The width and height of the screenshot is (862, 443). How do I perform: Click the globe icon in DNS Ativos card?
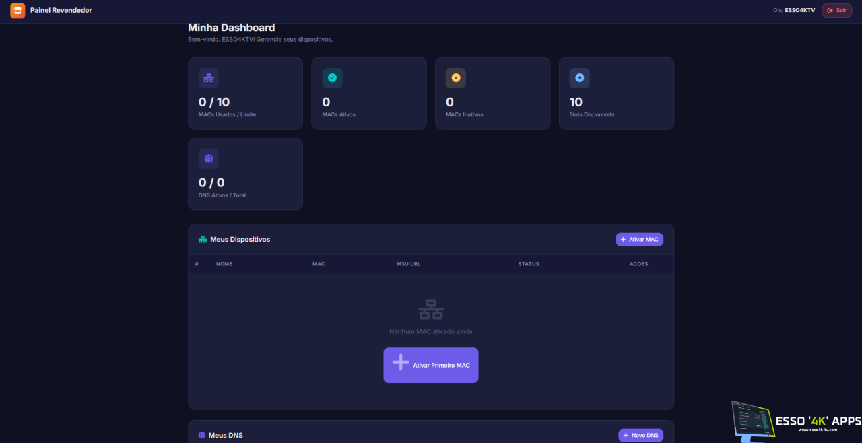coord(209,159)
